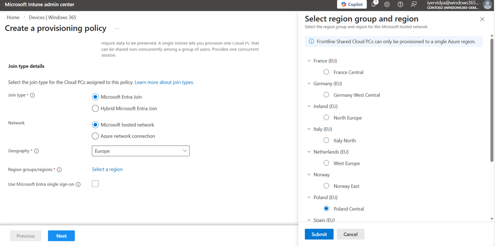Select the France Central region
This screenshot has height=246, width=495.
point(326,72)
